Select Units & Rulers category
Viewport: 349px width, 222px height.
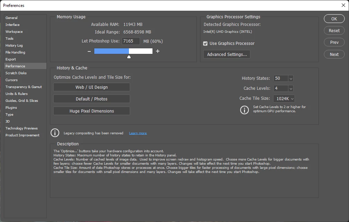point(25,94)
